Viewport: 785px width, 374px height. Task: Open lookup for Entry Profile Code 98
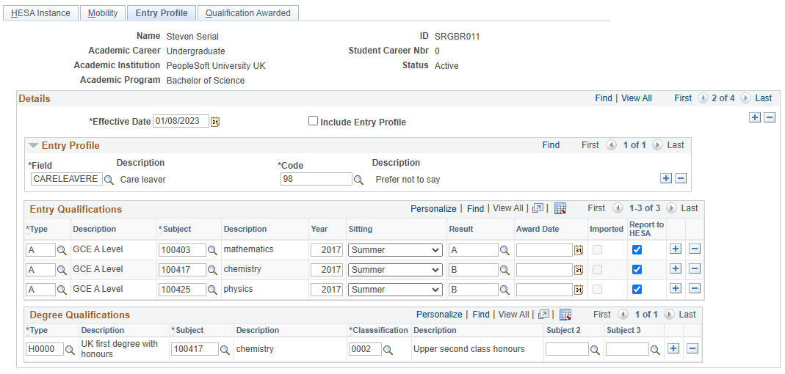[x=359, y=180]
